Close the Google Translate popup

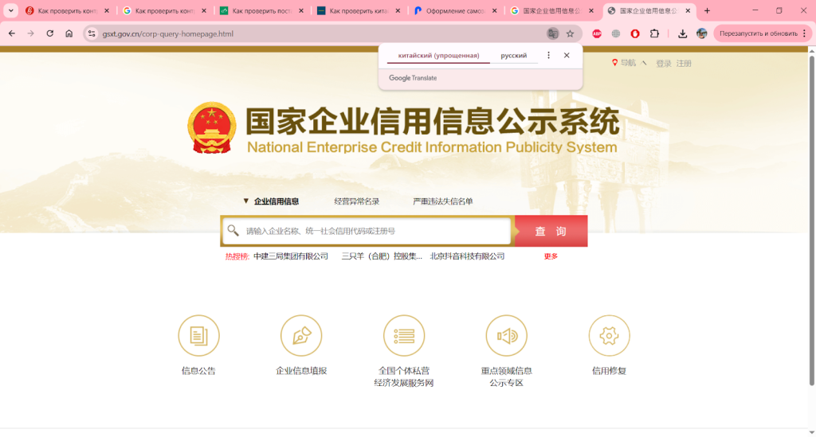pyautogui.click(x=567, y=55)
